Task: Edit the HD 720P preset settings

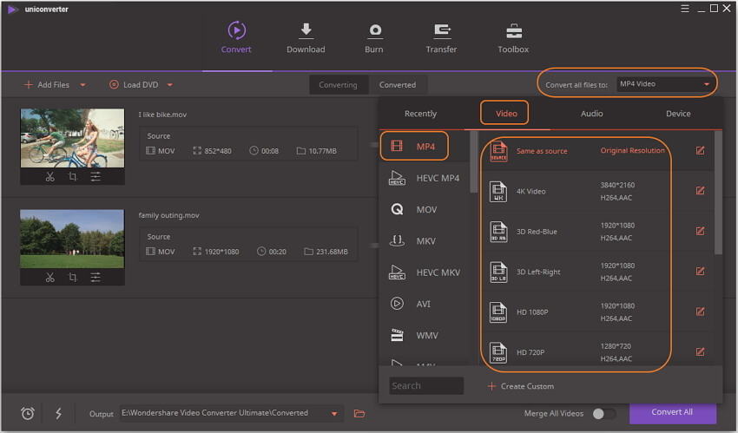Action: [x=701, y=351]
